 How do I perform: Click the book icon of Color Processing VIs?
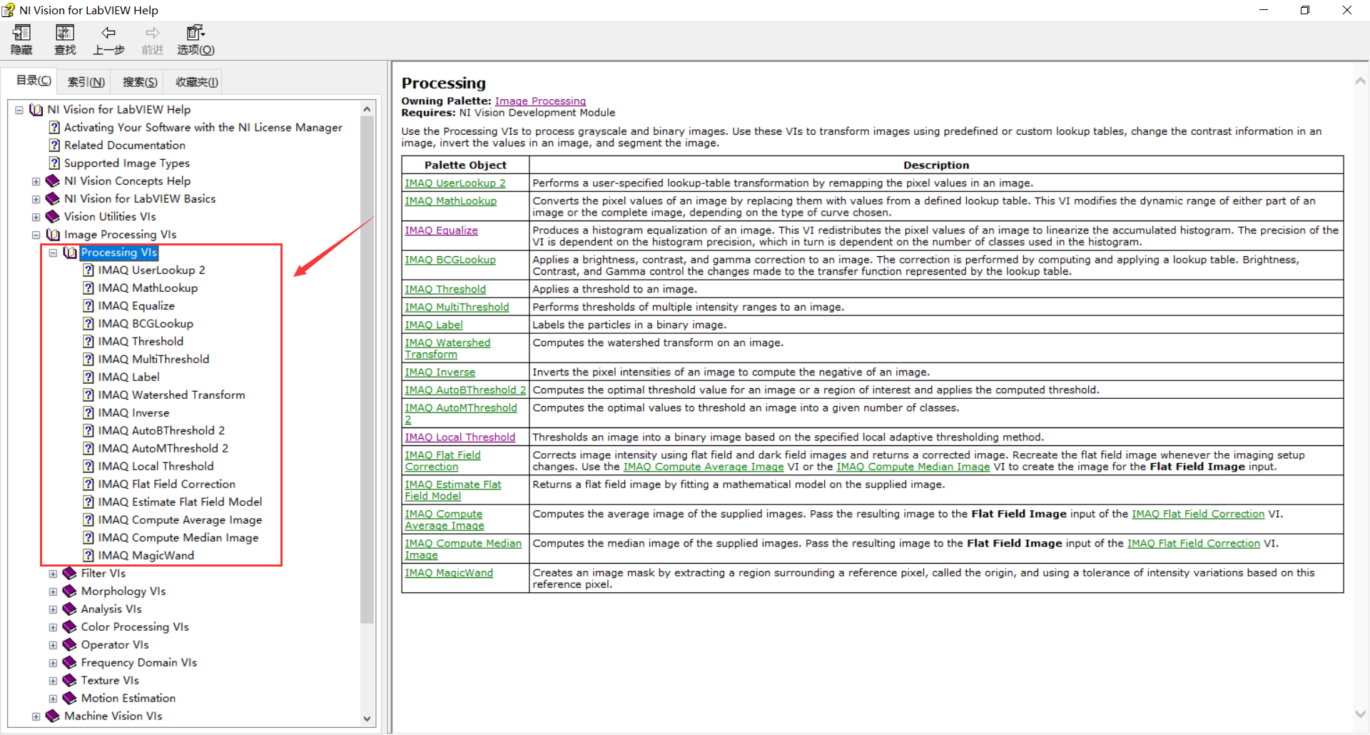[70, 627]
